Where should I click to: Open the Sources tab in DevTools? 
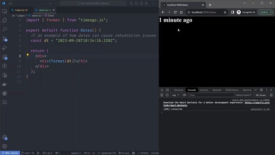click(x=204, y=90)
